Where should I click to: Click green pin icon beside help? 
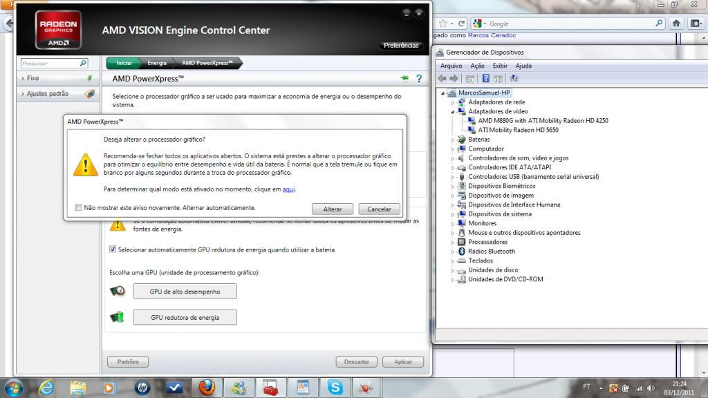click(x=404, y=78)
